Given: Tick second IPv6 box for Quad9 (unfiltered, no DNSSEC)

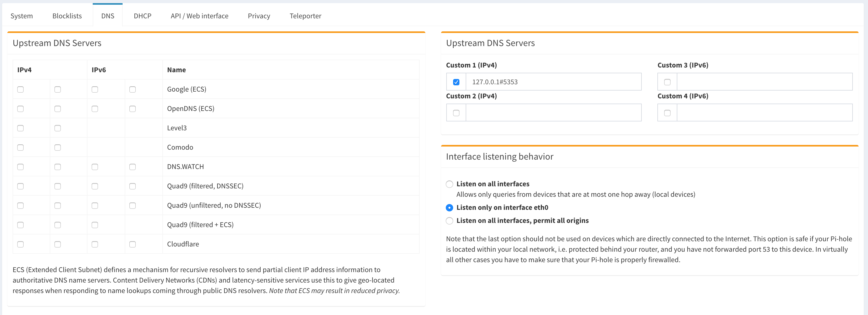Looking at the screenshot, I should (x=133, y=206).
